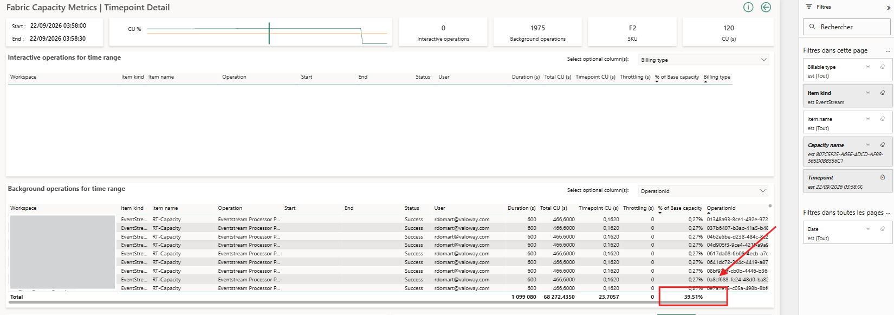Click OperationId 037b6407-b3ac-41a5-b48 cell
The height and width of the screenshot is (315, 894).
737,228
